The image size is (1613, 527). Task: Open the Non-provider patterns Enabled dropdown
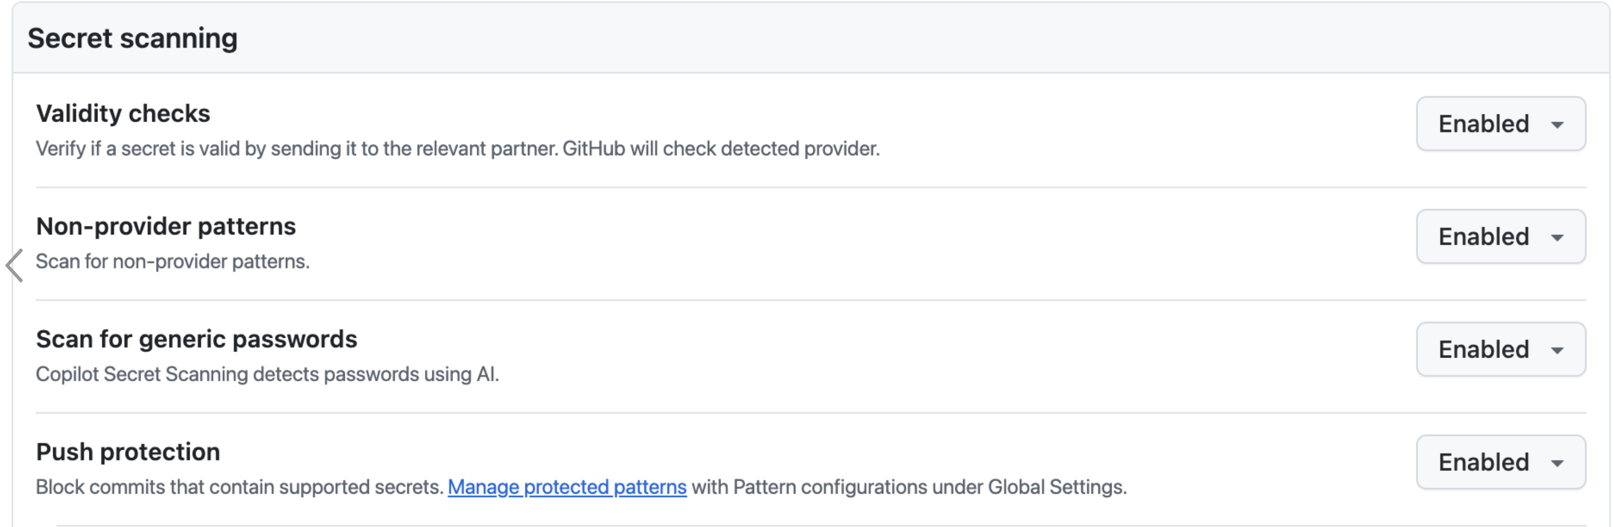tap(1500, 236)
